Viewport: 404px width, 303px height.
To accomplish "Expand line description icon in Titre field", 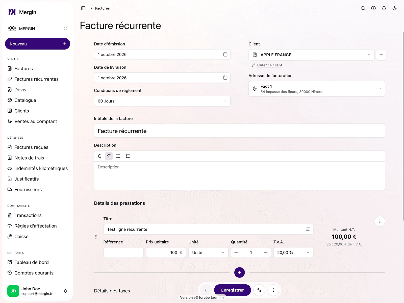I will [308, 229].
